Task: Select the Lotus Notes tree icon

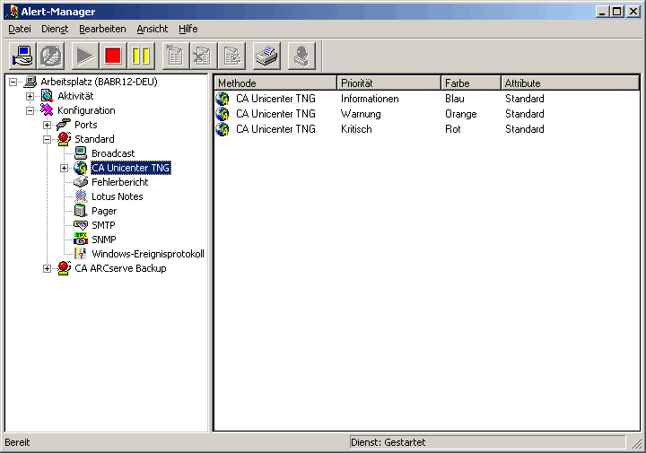Action: (x=81, y=196)
